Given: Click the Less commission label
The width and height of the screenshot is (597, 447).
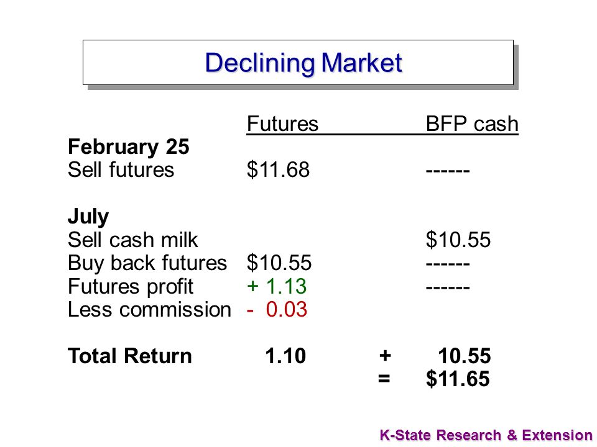Looking at the screenshot, I should coord(150,309).
